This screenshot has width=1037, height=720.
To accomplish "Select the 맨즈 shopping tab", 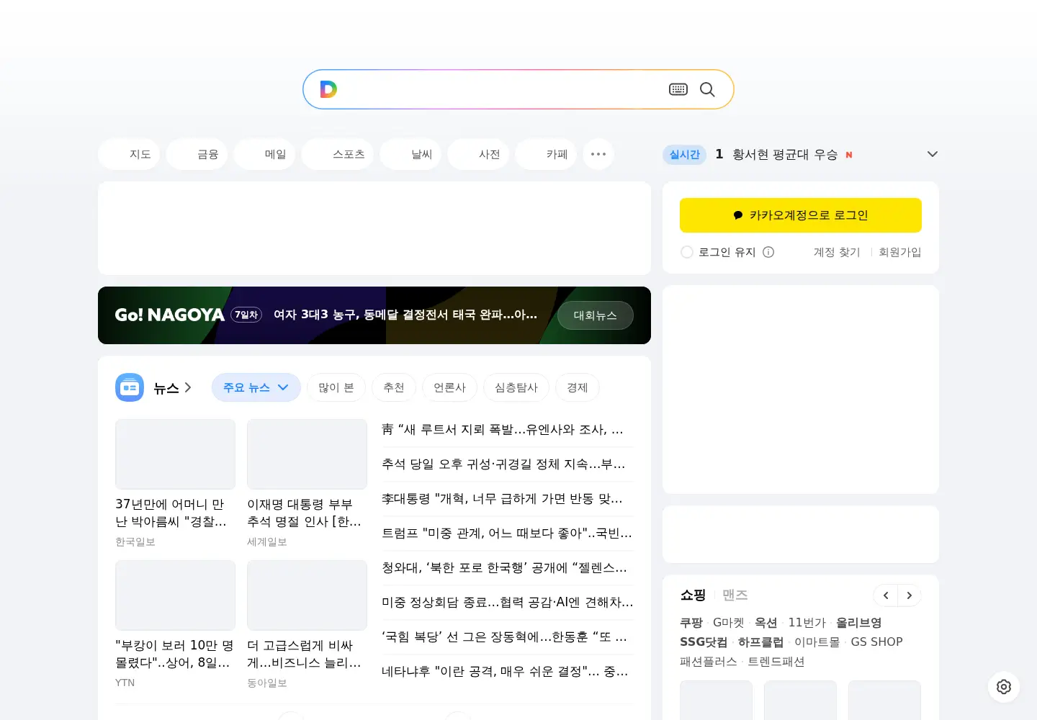I will (x=735, y=595).
